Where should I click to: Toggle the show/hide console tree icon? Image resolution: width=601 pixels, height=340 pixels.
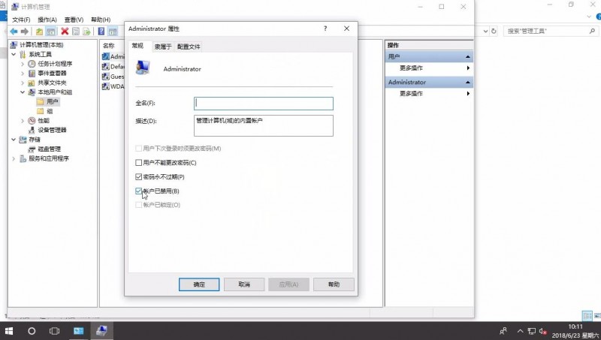pos(50,32)
